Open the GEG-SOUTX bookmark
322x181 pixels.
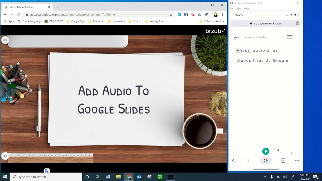coord(54,21)
